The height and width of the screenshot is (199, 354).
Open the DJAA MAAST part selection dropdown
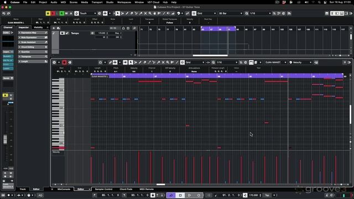click(x=275, y=62)
